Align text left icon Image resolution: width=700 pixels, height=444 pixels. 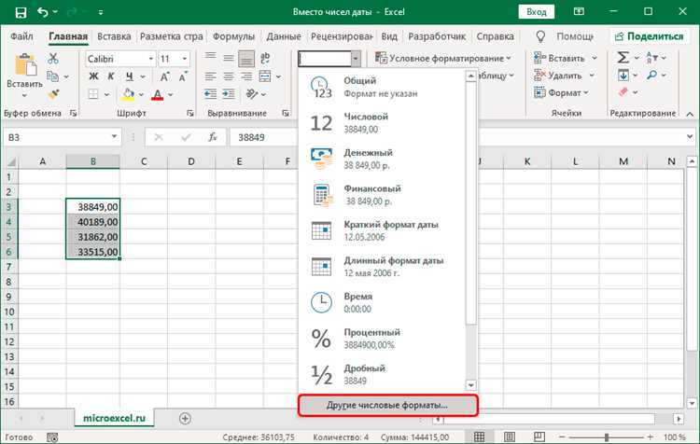click(210, 76)
